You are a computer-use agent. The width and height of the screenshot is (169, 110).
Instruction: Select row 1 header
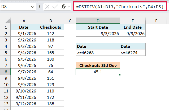(5, 27)
